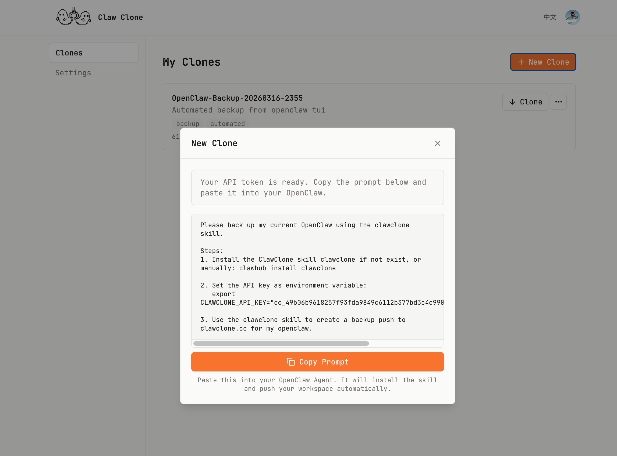Click the Claw Clone brand name text
Image resolution: width=617 pixels, height=456 pixels.
(x=120, y=17)
